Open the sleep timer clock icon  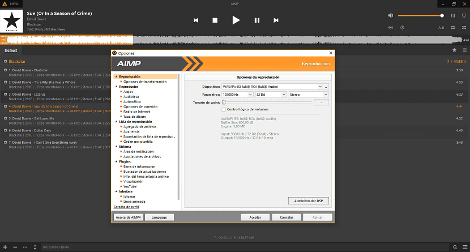[402, 27]
